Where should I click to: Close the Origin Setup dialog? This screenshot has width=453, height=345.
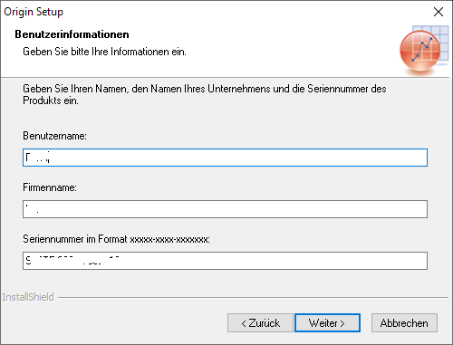click(439, 12)
